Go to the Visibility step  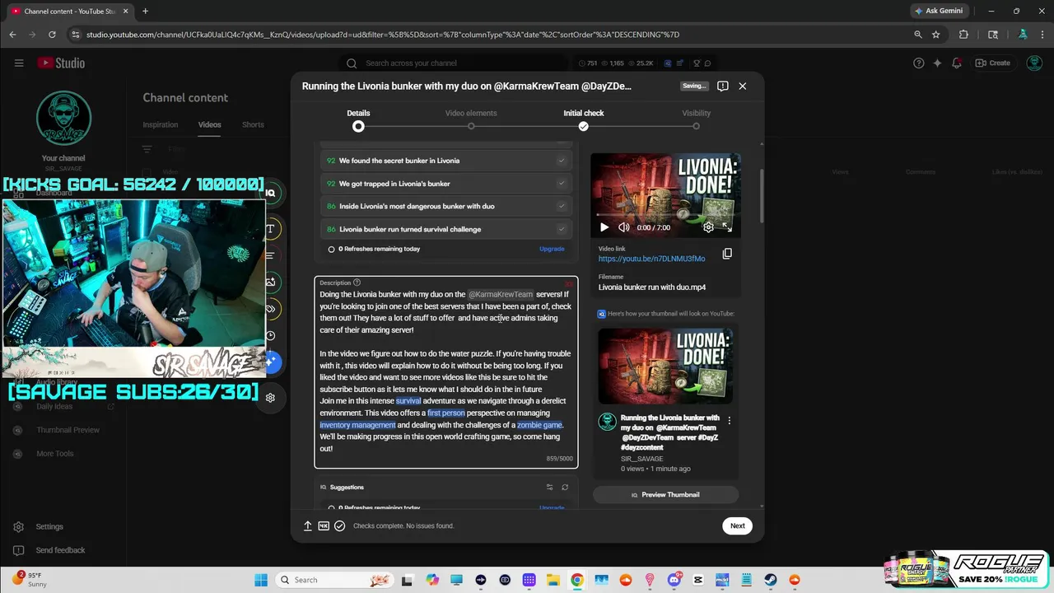696,119
